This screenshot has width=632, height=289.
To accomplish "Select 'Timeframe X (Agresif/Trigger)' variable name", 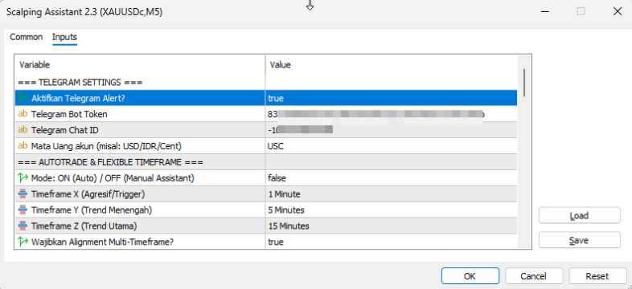I will pos(88,194).
